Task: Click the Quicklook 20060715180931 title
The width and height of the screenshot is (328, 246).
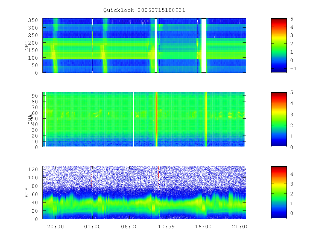Action: [x=144, y=10]
